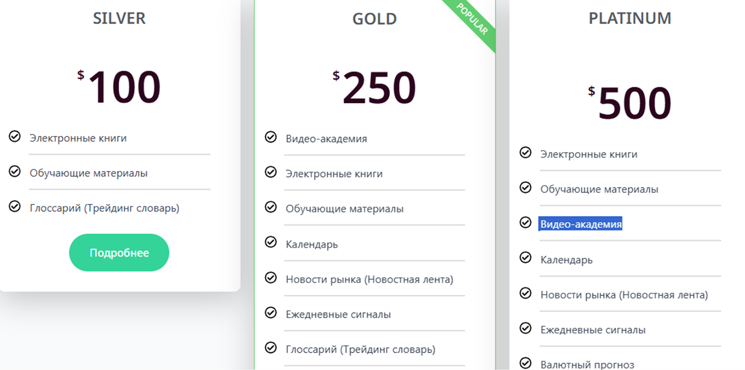Screen dimensions: 745x370
Task: Click checkmark beside Platinum Новости рынка
Action: click(525, 293)
